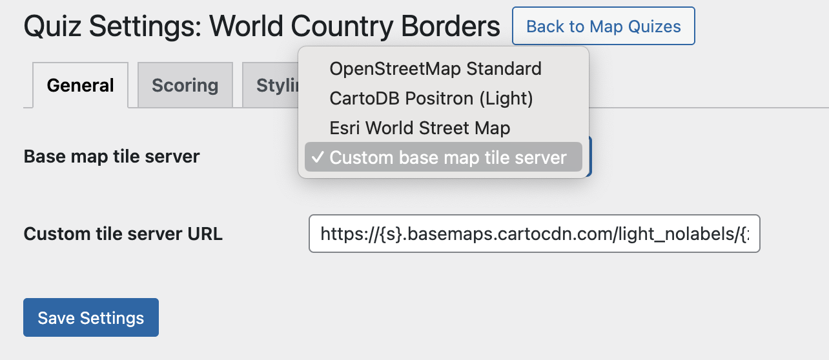Image resolution: width=829 pixels, height=360 pixels.
Task: Choose CartoDB Positron (Light) option
Action: [x=431, y=98]
